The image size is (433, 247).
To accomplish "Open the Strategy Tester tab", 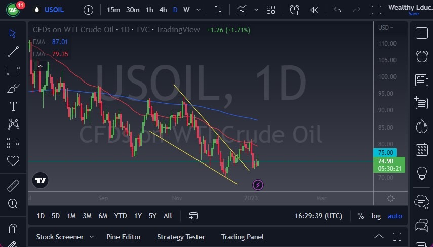I will (181, 237).
